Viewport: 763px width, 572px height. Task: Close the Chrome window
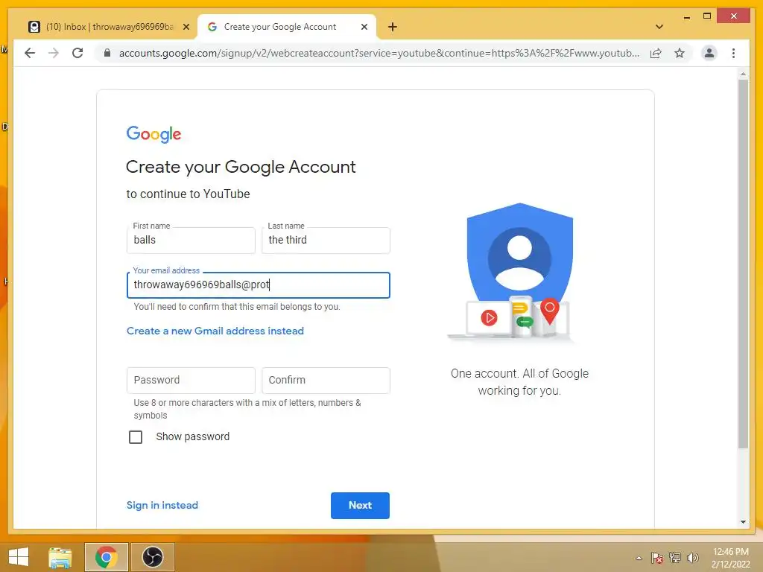[x=734, y=16]
